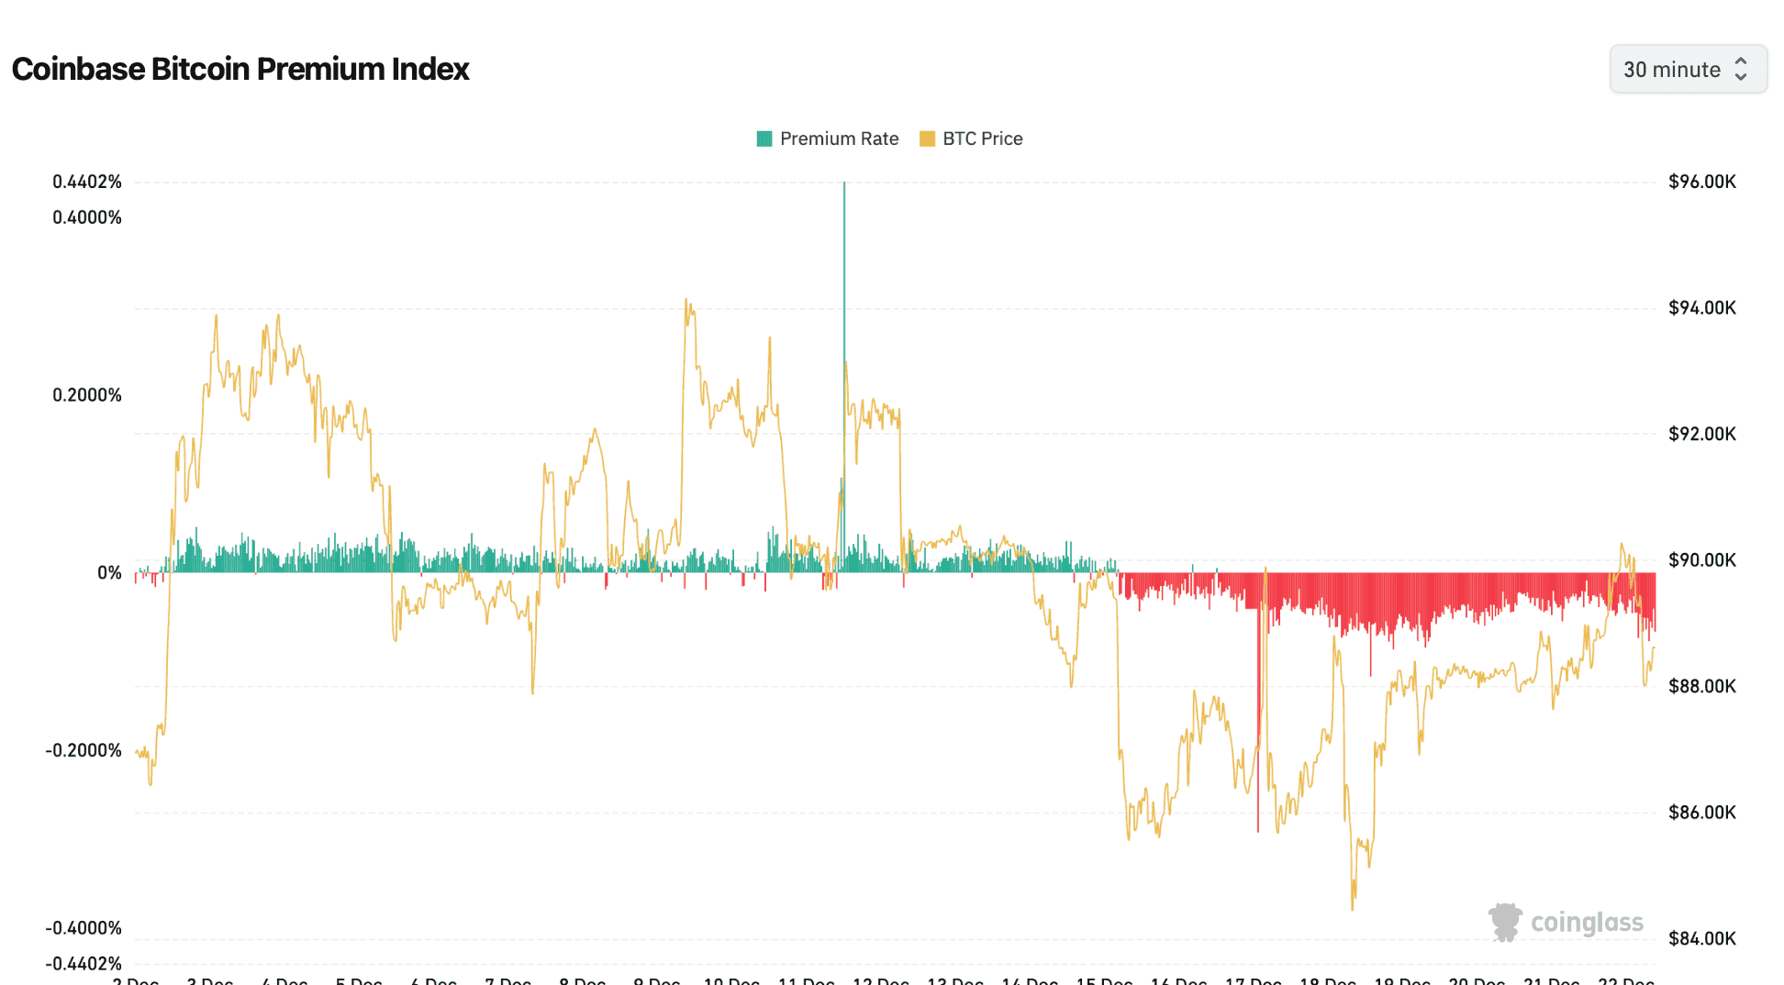Click the 0.4402% top axis label

[x=87, y=182]
